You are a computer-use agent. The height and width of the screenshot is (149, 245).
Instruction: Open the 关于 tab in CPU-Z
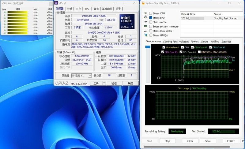118,9
